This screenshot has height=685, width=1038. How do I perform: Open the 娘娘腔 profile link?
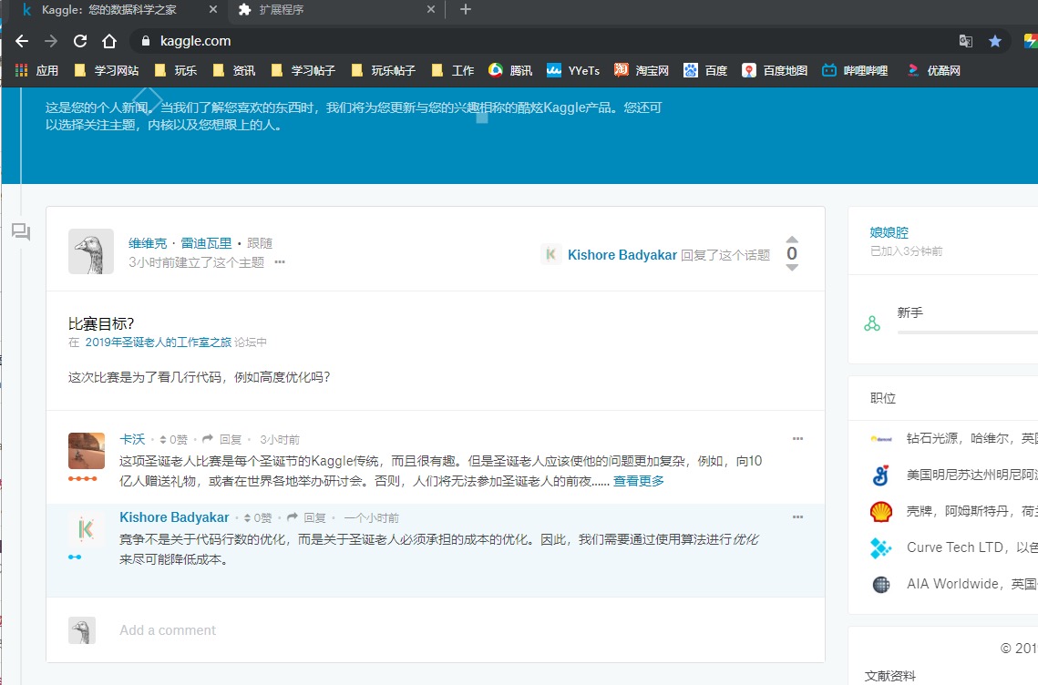point(889,232)
